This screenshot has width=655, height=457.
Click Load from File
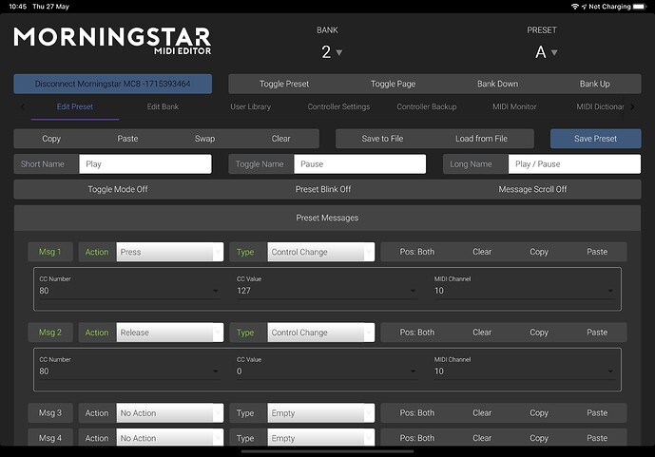(x=481, y=139)
